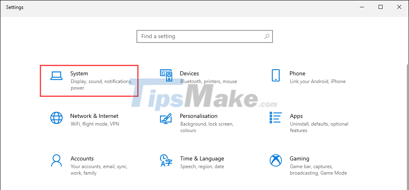Click the Personalisation paintbrush icon
The width and height of the screenshot is (409, 190).
coord(166,118)
